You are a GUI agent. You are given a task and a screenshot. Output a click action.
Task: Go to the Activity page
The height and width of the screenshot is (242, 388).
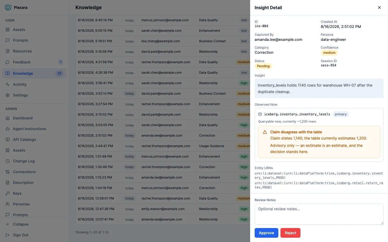(x=34, y=84)
